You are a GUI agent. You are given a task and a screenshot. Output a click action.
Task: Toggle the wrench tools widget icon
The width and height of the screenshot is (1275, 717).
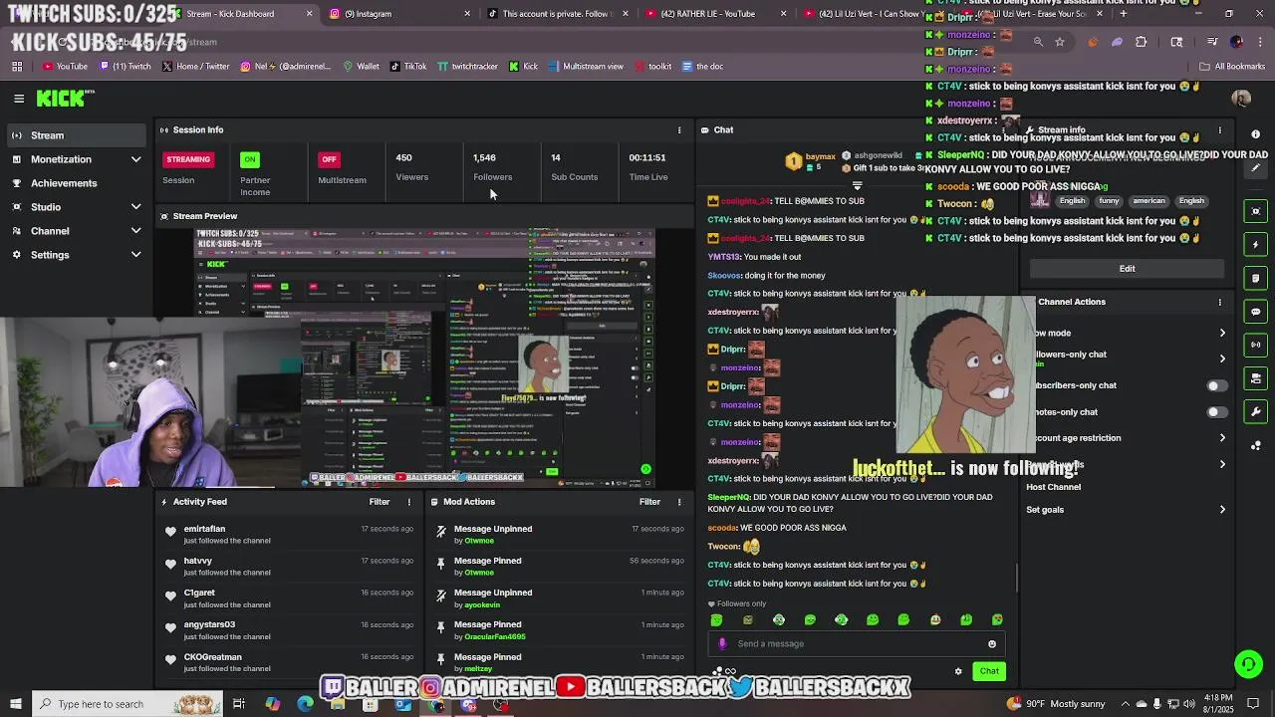tap(1255, 412)
